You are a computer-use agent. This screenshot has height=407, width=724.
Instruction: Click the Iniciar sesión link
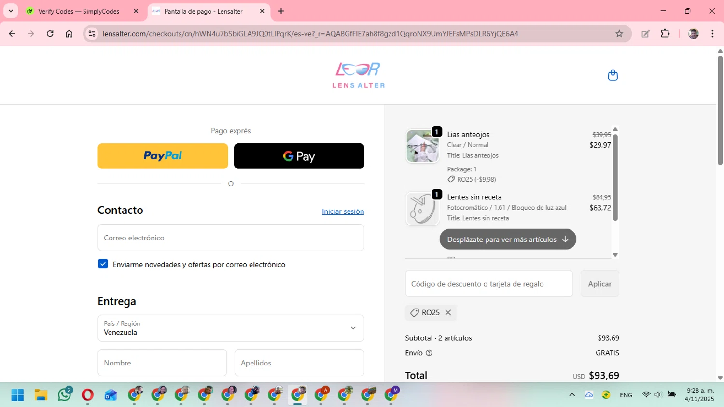click(343, 211)
